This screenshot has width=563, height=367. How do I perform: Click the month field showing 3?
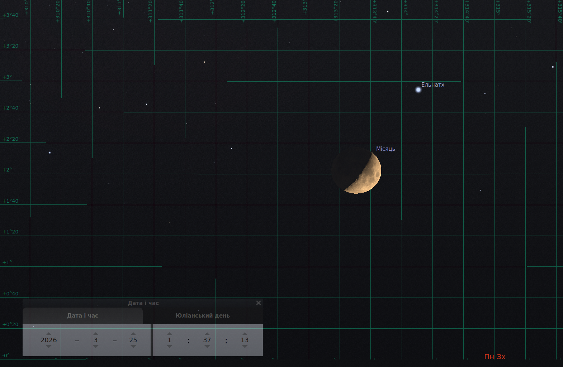point(96,340)
